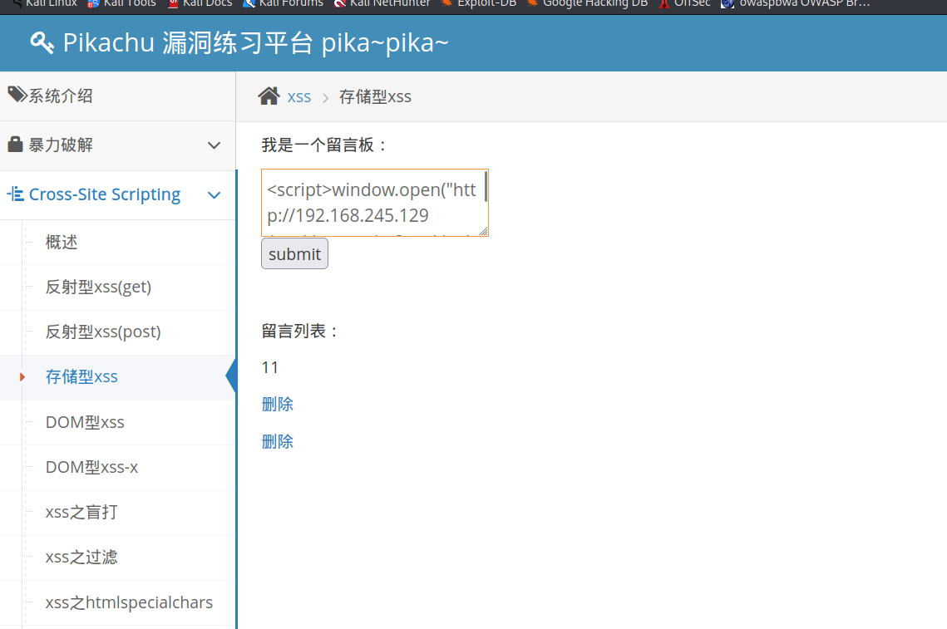Image resolution: width=947 pixels, height=629 pixels.
Task: Select 存储型xss in the sidebar
Action: click(81, 376)
